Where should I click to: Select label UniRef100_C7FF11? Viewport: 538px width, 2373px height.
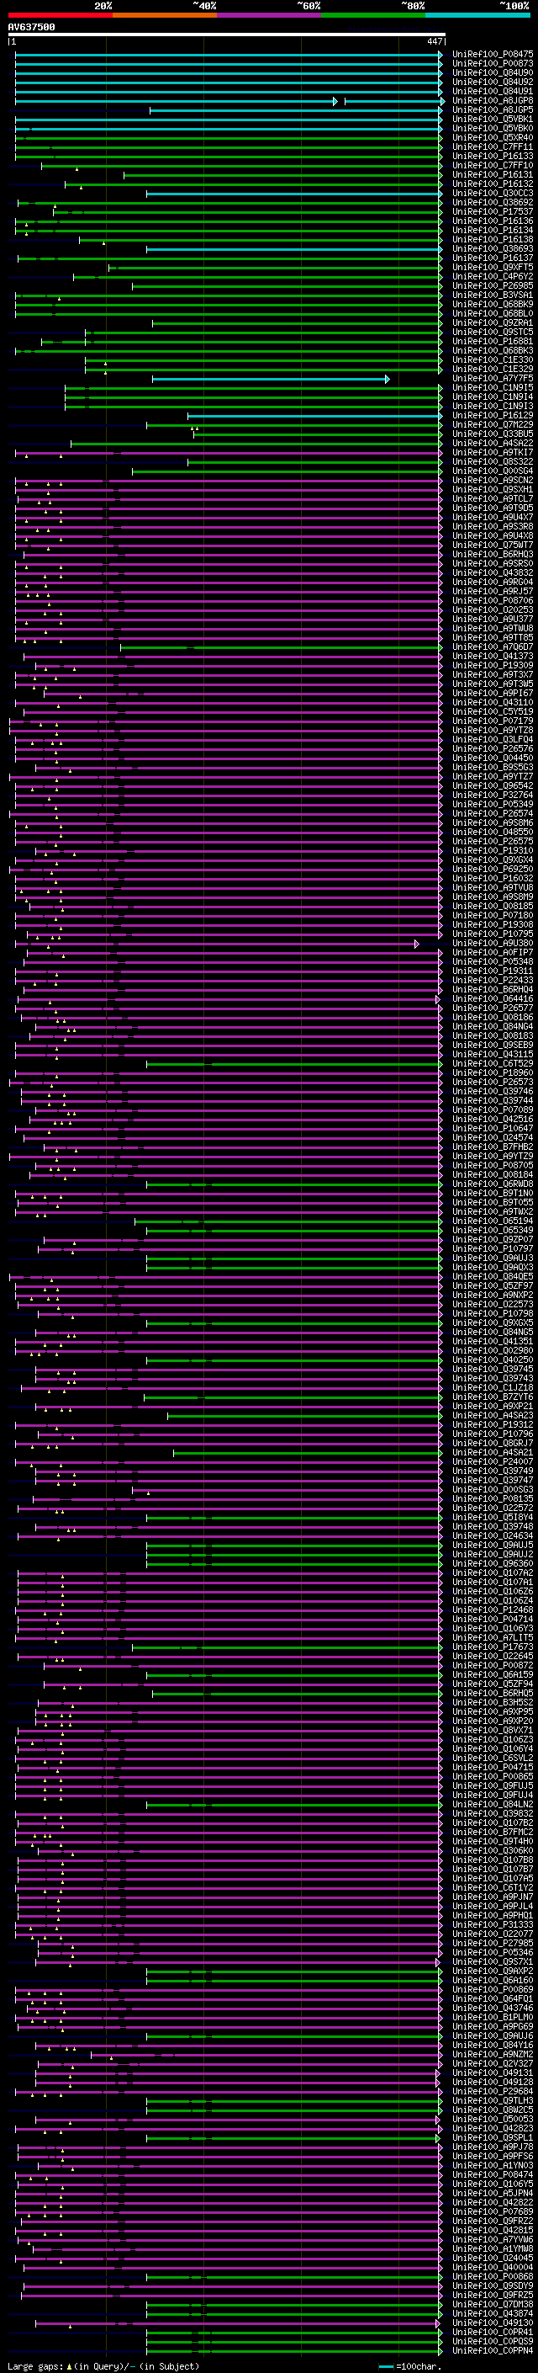coord(493,146)
